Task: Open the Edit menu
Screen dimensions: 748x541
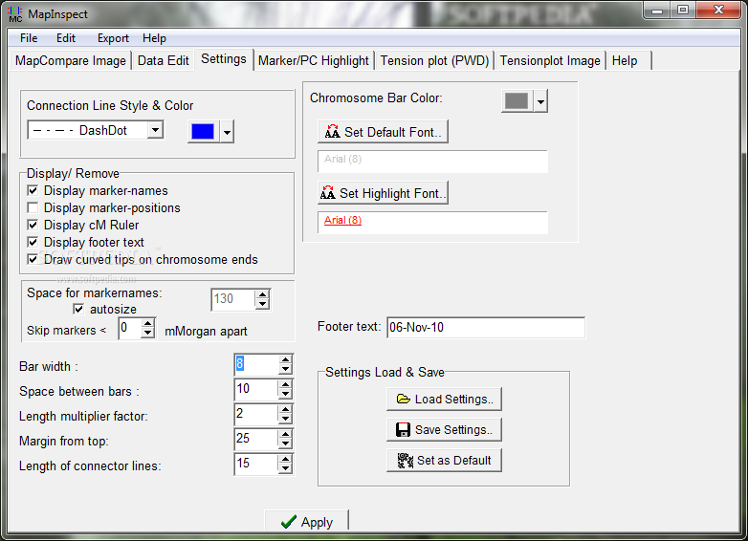Action: coord(66,38)
